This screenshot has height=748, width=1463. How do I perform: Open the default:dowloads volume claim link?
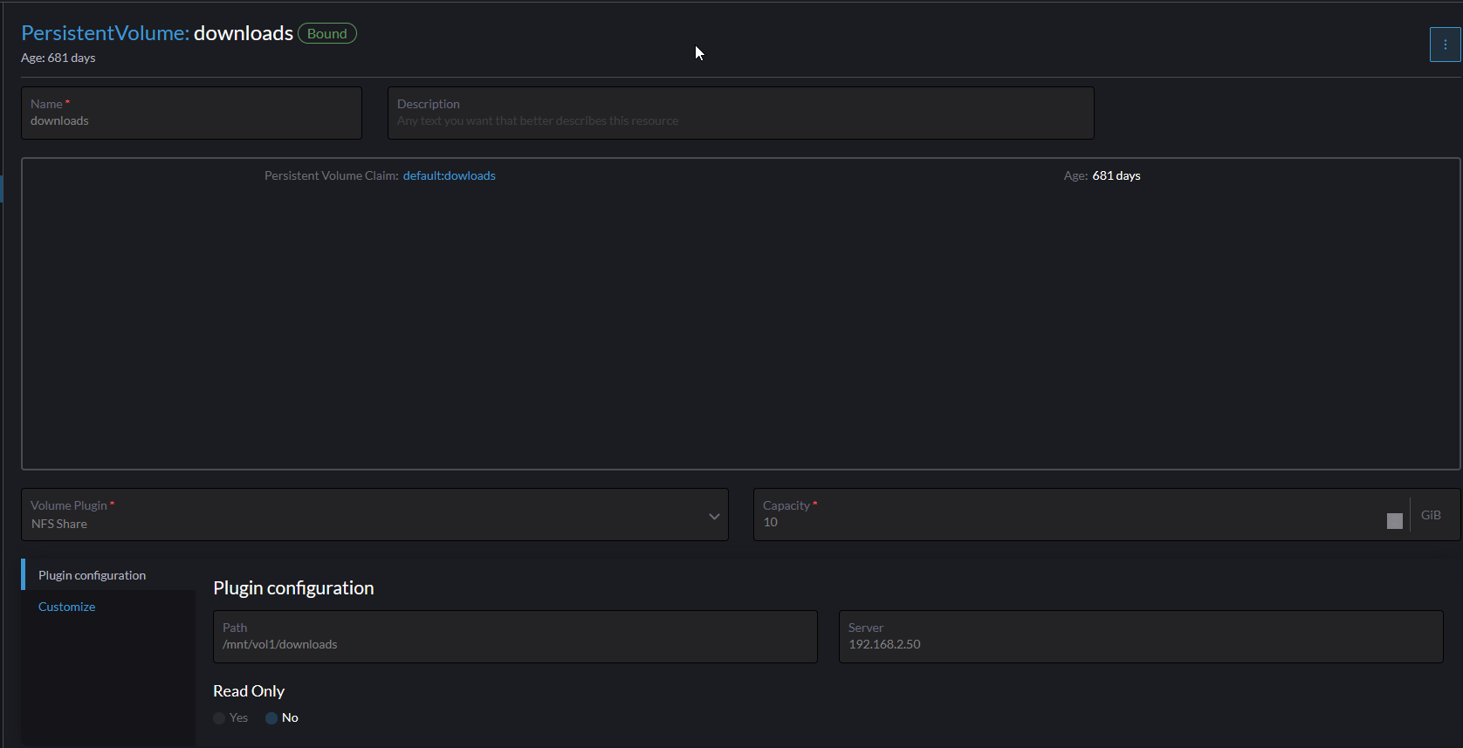click(449, 175)
